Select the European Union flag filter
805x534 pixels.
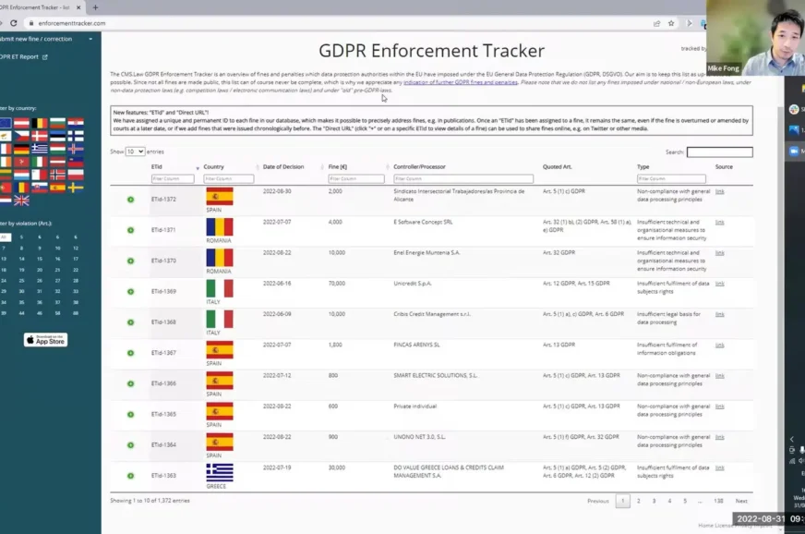click(x=6, y=123)
